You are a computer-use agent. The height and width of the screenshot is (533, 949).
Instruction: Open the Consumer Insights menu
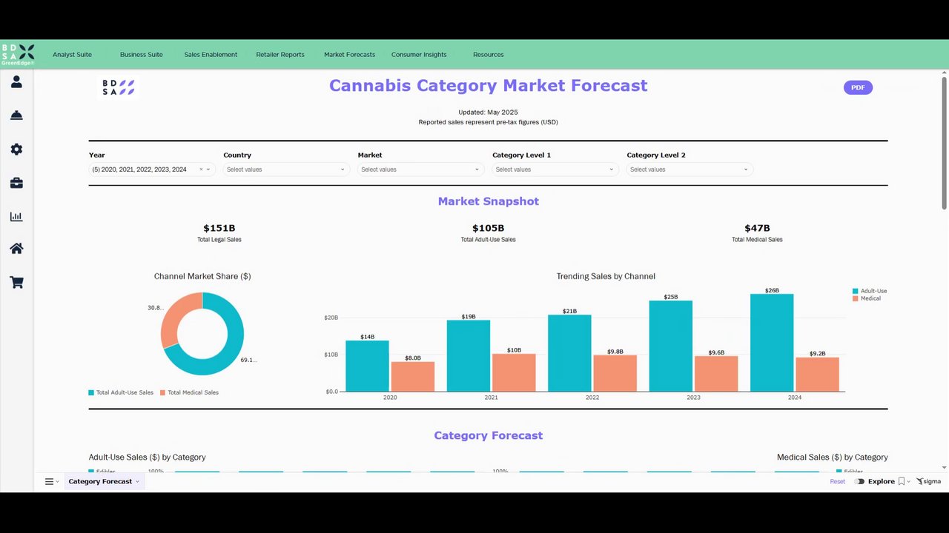[x=419, y=55]
